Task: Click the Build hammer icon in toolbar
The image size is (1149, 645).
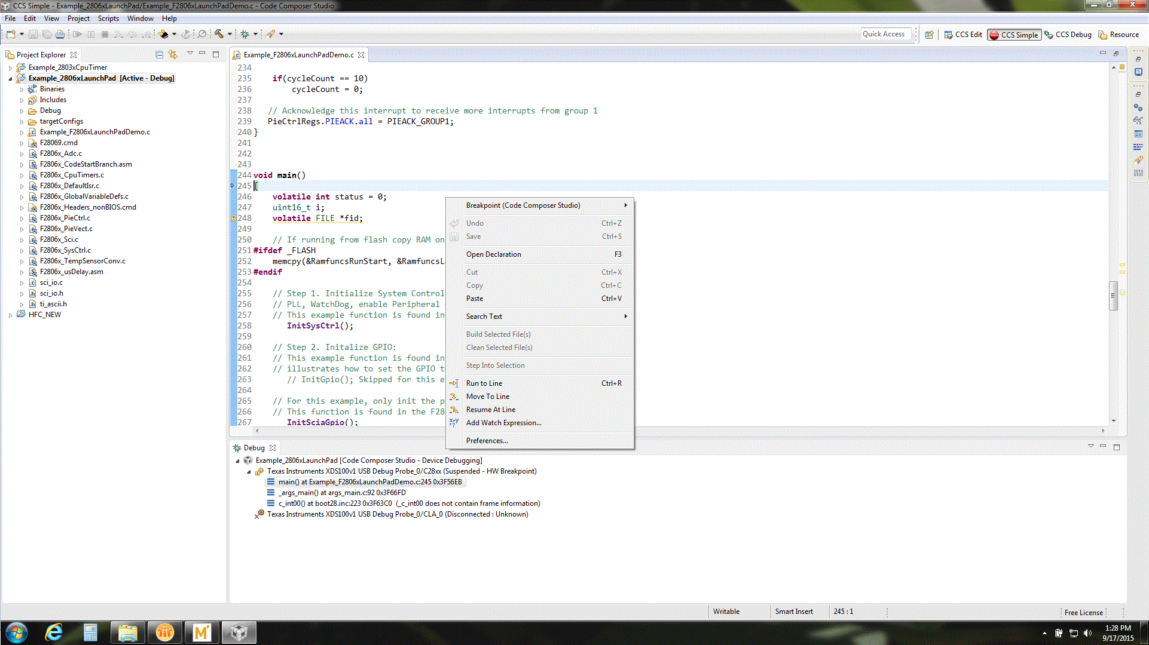Action: (x=219, y=34)
